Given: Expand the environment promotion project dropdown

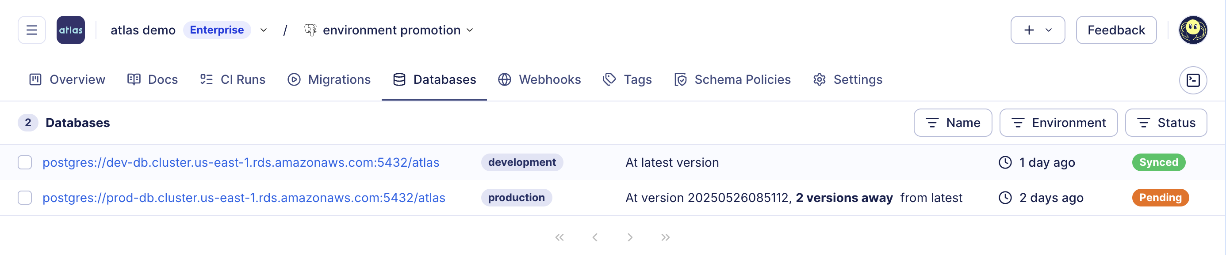Looking at the screenshot, I should (470, 30).
